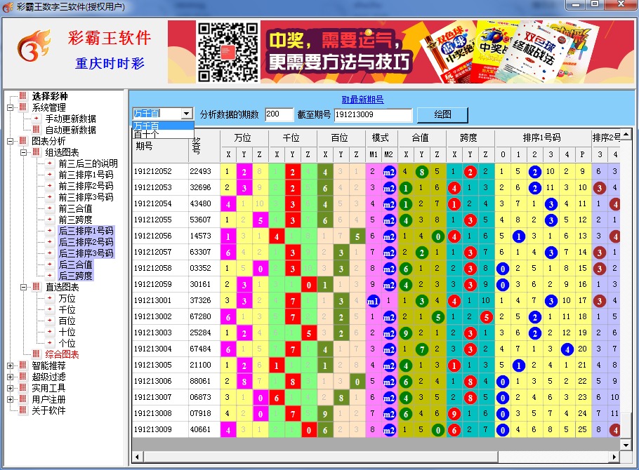Viewport: 639px width, 470px height.
Task: Click the grid icon beside 关于软件
Action: (x=23, y=410)
